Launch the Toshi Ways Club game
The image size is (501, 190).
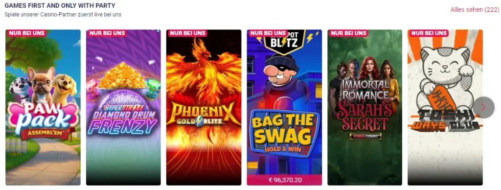click(445, 107)
